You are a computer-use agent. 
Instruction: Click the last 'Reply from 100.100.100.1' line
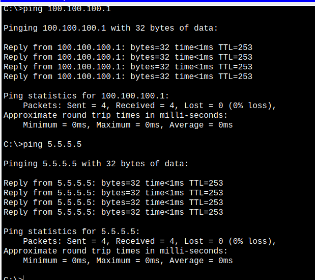[x=128, y=77]
